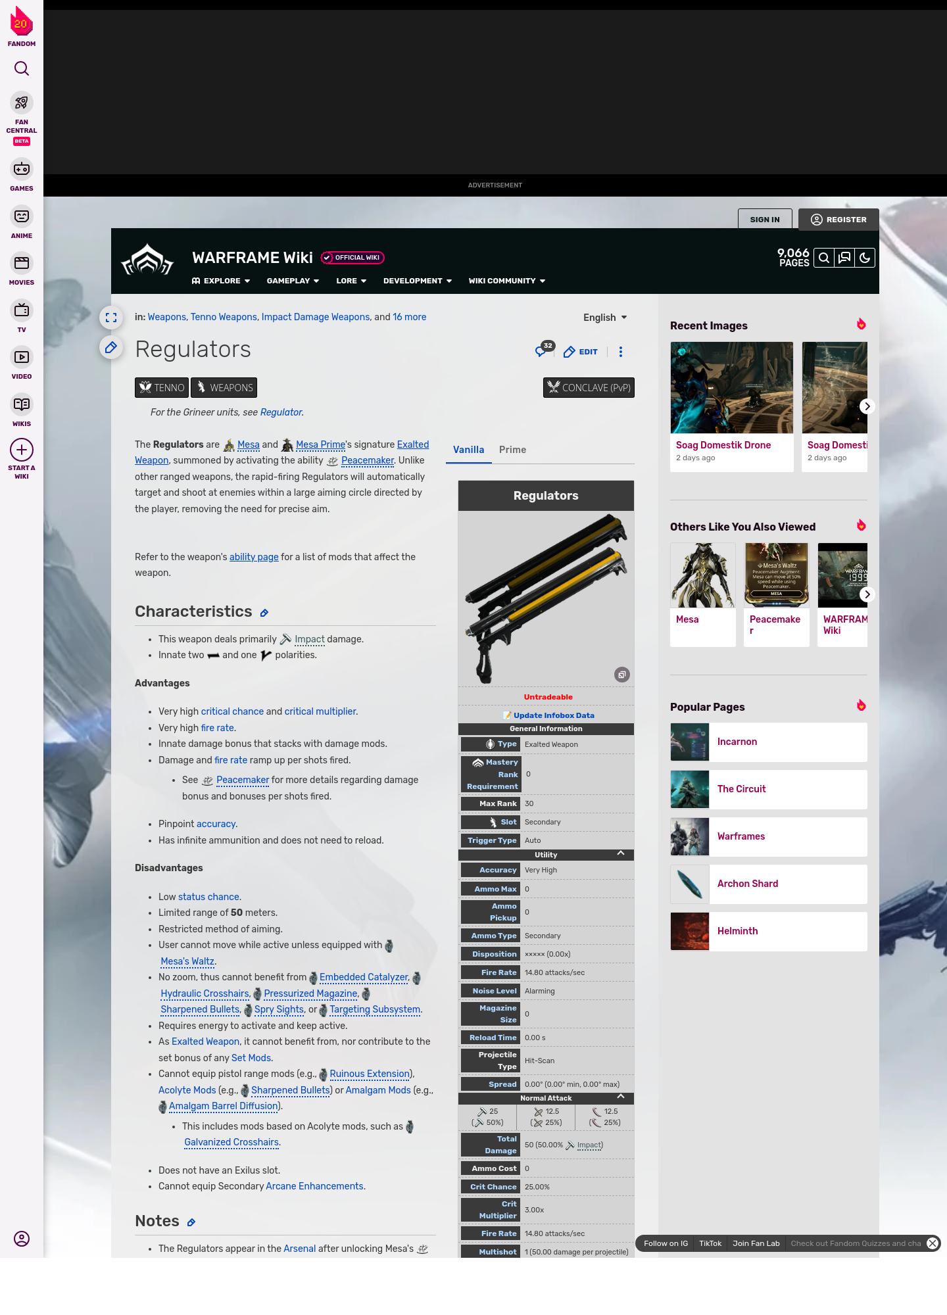The width and height of the screenshot is (947, 1315).
Task: Edit the Characteristics section pencil
Action: click(264, 613)
